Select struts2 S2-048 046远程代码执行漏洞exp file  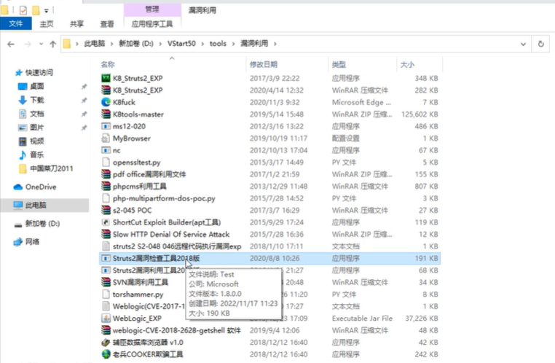[x=177, y=246]
